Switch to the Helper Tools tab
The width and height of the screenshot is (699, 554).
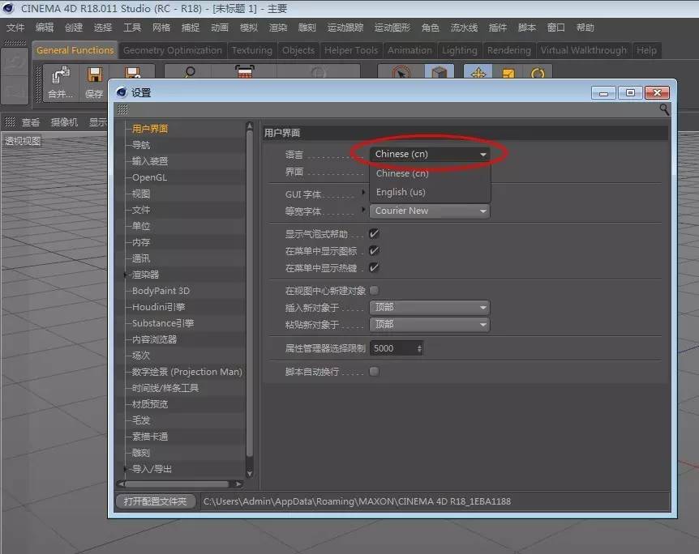click(351, 50)
